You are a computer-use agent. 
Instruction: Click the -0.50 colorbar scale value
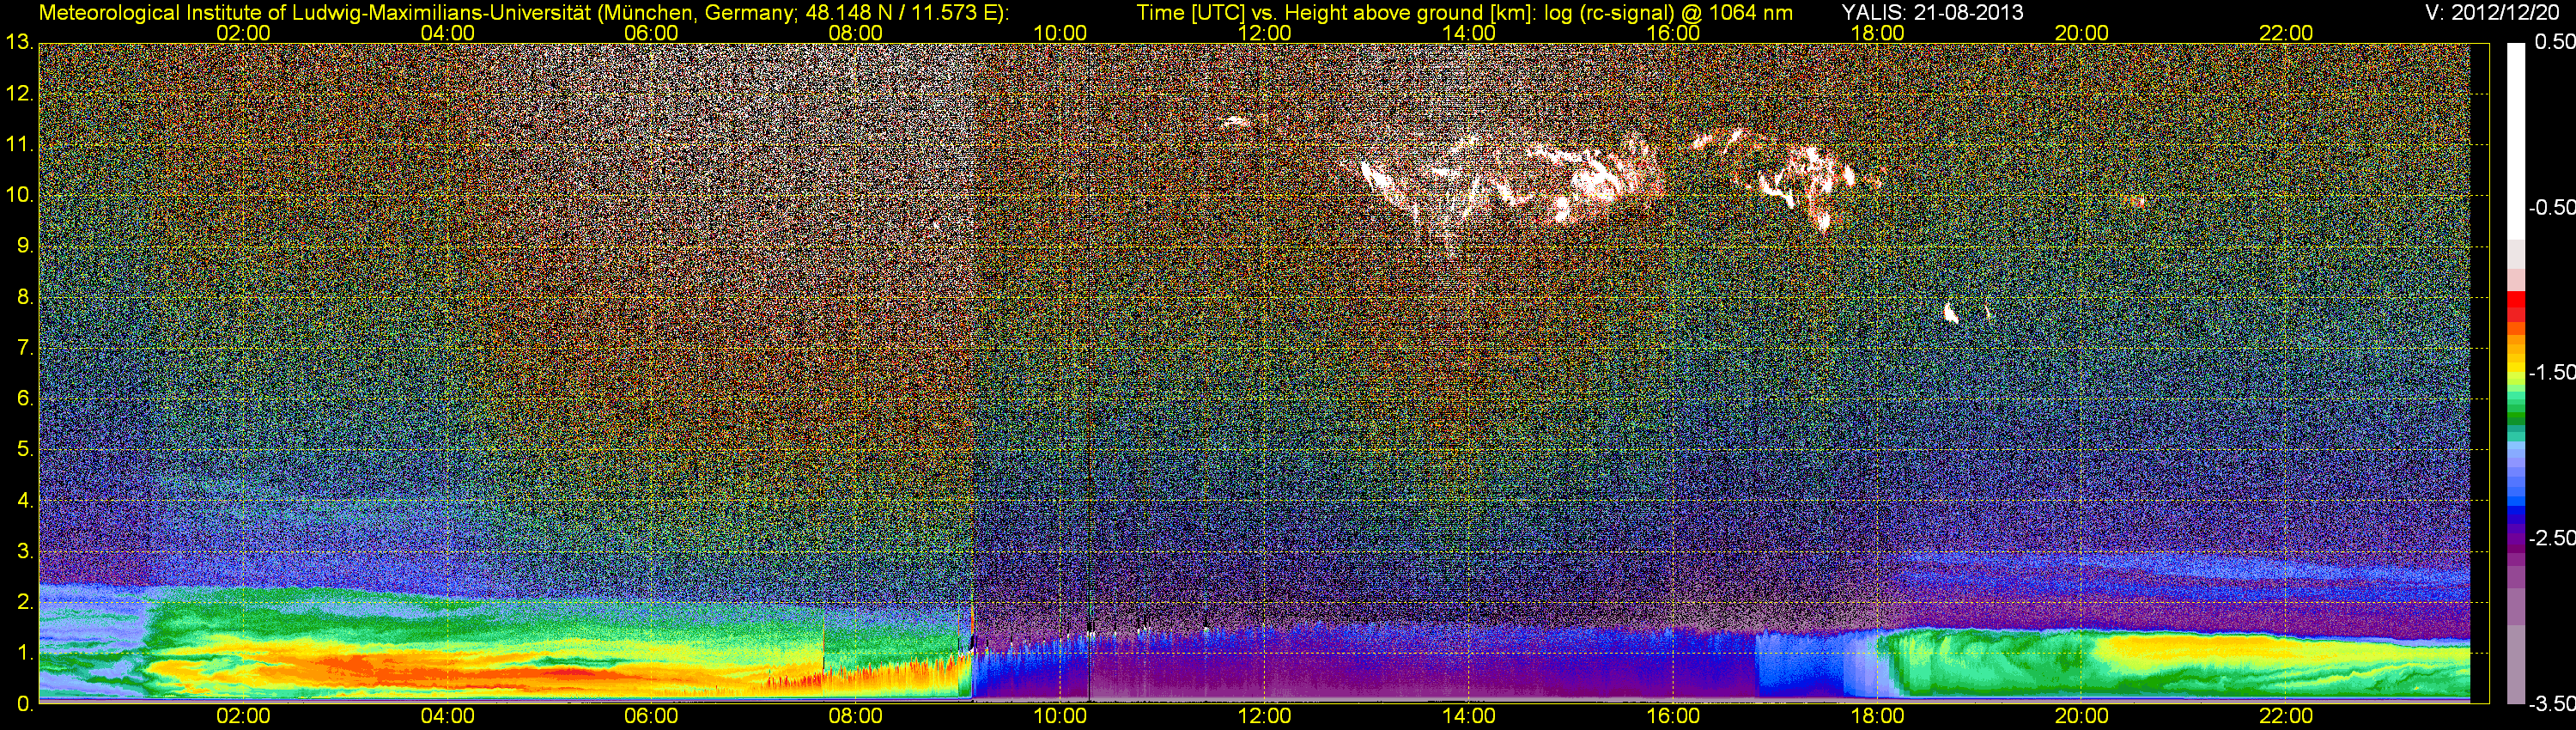point(2551,207)
